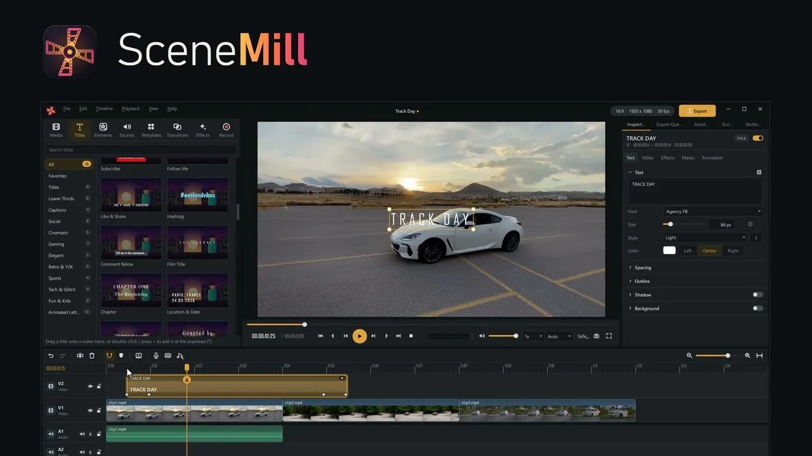Click the Export button
Viewport: 812px width, 456px height.
coord(697,111)
